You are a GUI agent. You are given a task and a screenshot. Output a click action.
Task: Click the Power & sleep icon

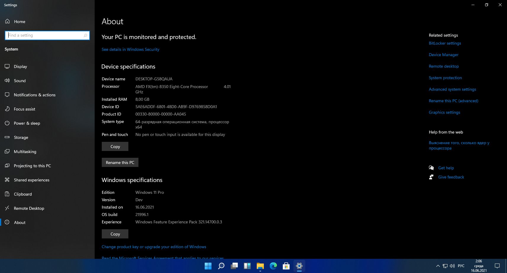click(x=7, y=123)
